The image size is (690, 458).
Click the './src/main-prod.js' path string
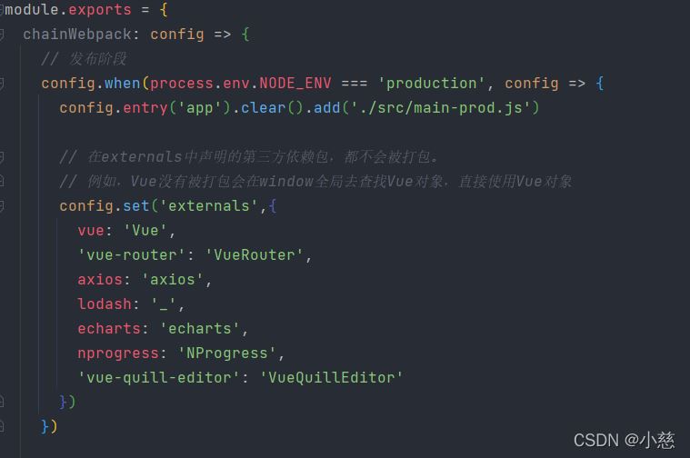[x=440, y=108]
